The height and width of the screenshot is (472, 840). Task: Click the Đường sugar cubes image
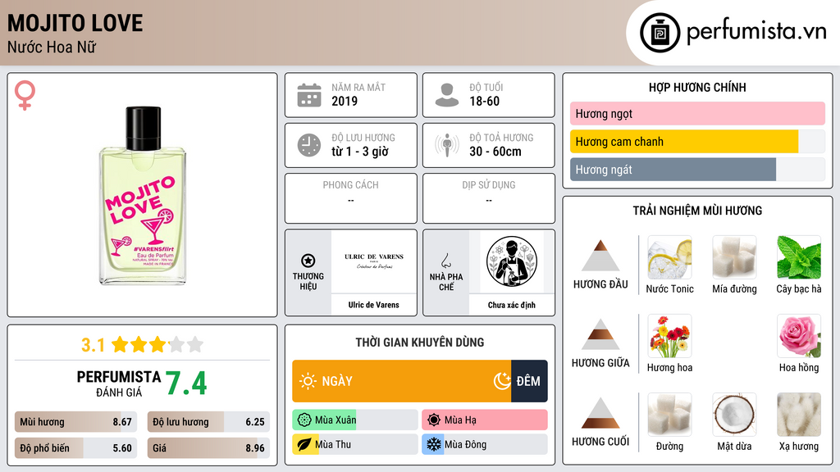coord(669,415)
